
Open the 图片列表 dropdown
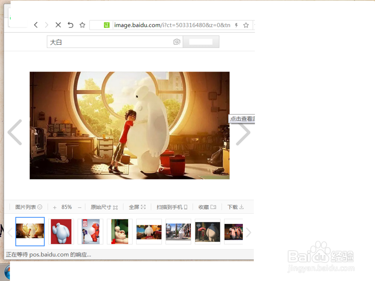click(x=29, y=207)
